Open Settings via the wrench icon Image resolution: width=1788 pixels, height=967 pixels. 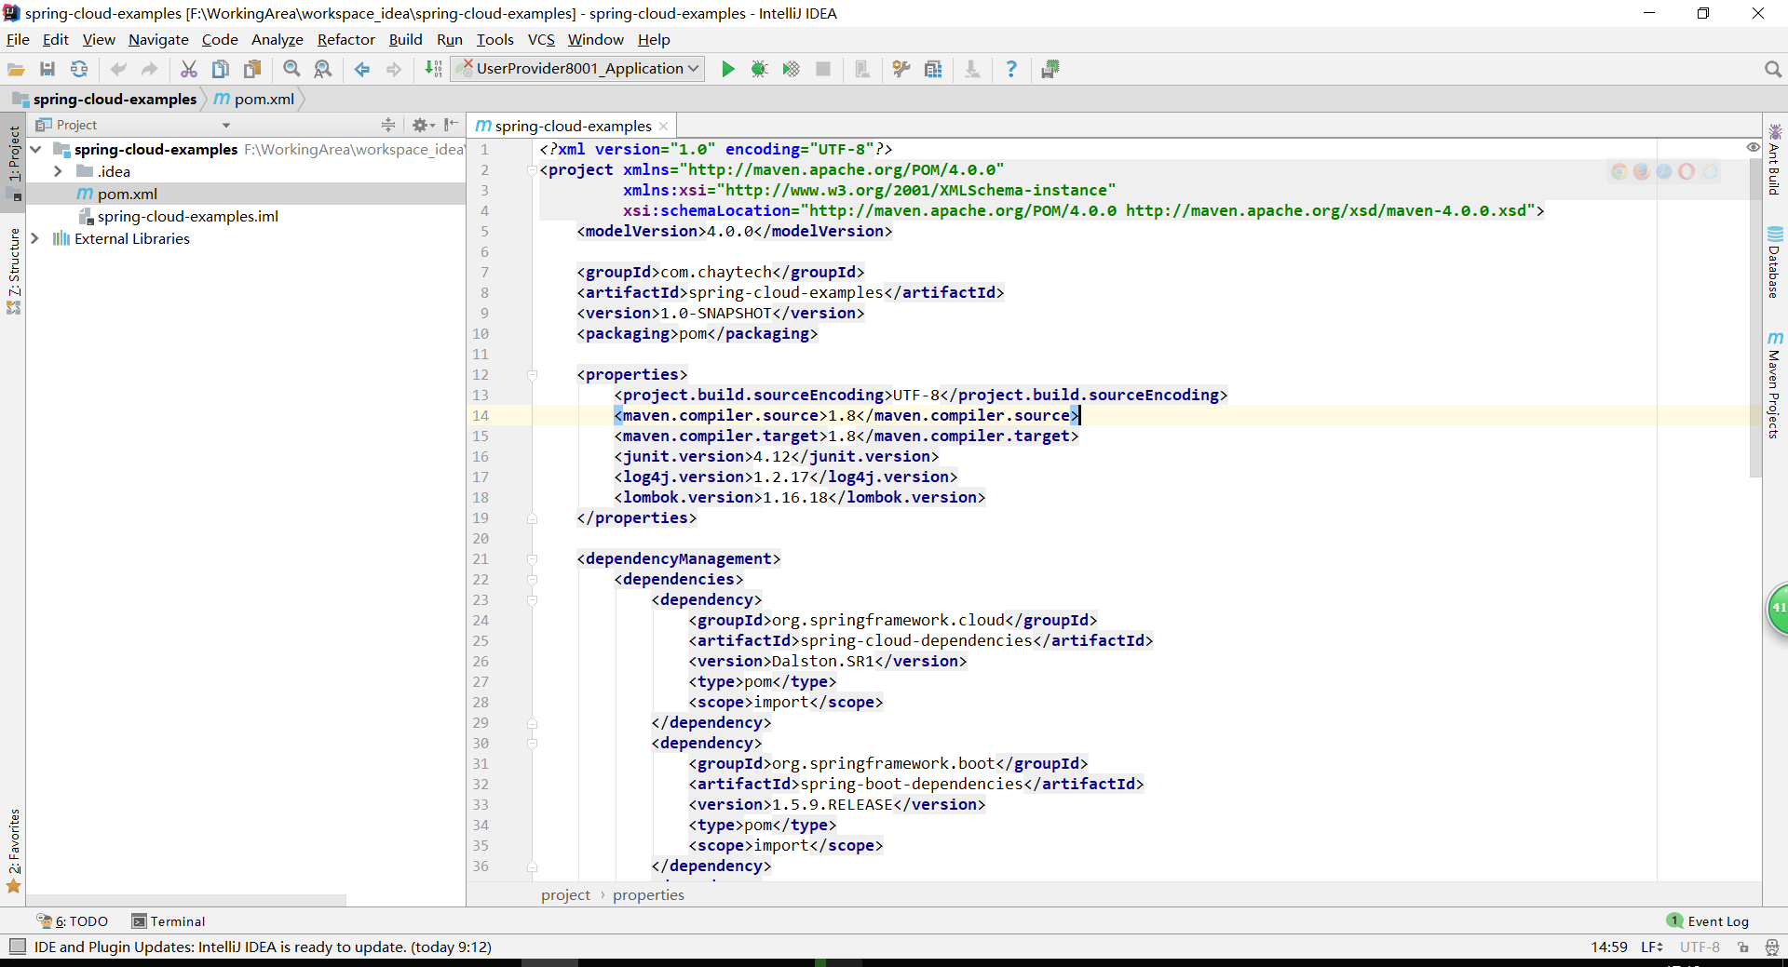901,69
